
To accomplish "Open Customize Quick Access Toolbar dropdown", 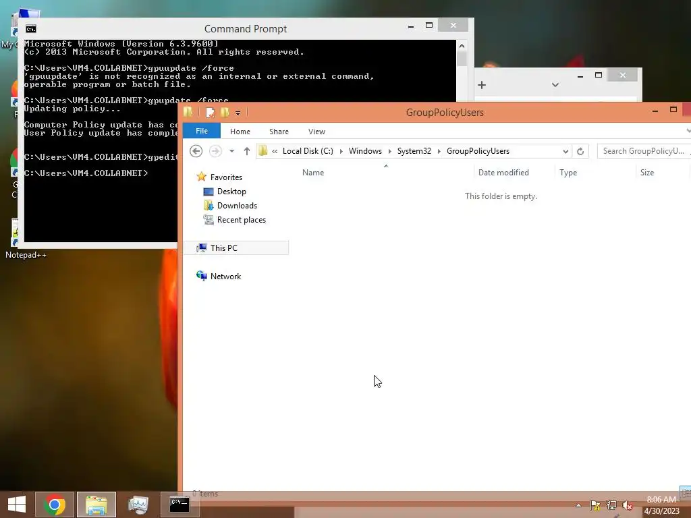I will (238, 113).
